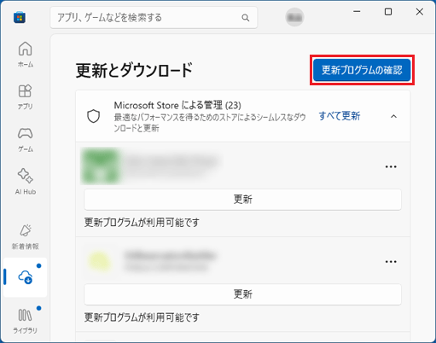Click 更新 button under the yellow app
The width and height of the screenshot is (436, 343).
(242, 294)
